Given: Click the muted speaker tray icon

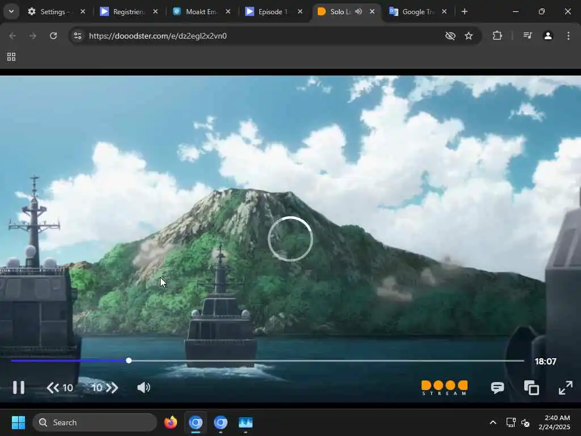Looking at the screenshot, I should coord(525,422).
